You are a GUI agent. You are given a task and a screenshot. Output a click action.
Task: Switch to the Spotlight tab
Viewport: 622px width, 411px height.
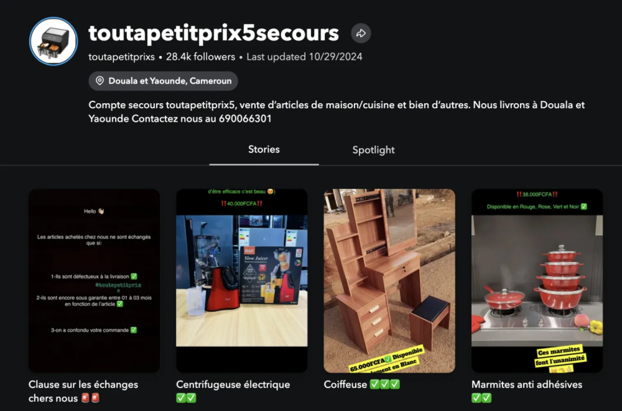[x=373, y=150]
